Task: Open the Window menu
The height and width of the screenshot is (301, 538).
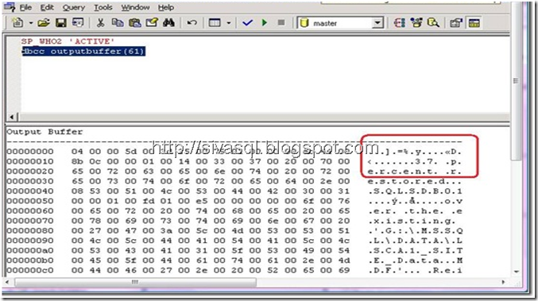Action: [135, 7]
